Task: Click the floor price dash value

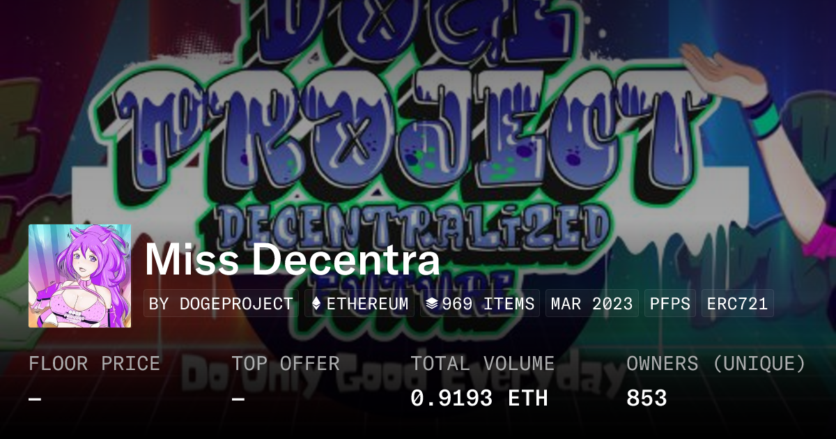Action: click(35, 399)
